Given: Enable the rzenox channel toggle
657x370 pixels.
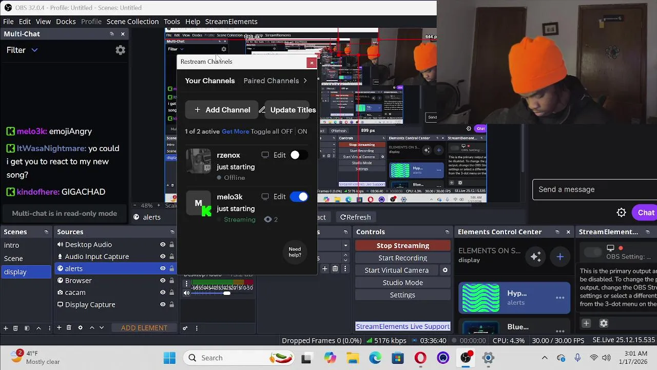Looking at the screenshot, I should point(298,155).
